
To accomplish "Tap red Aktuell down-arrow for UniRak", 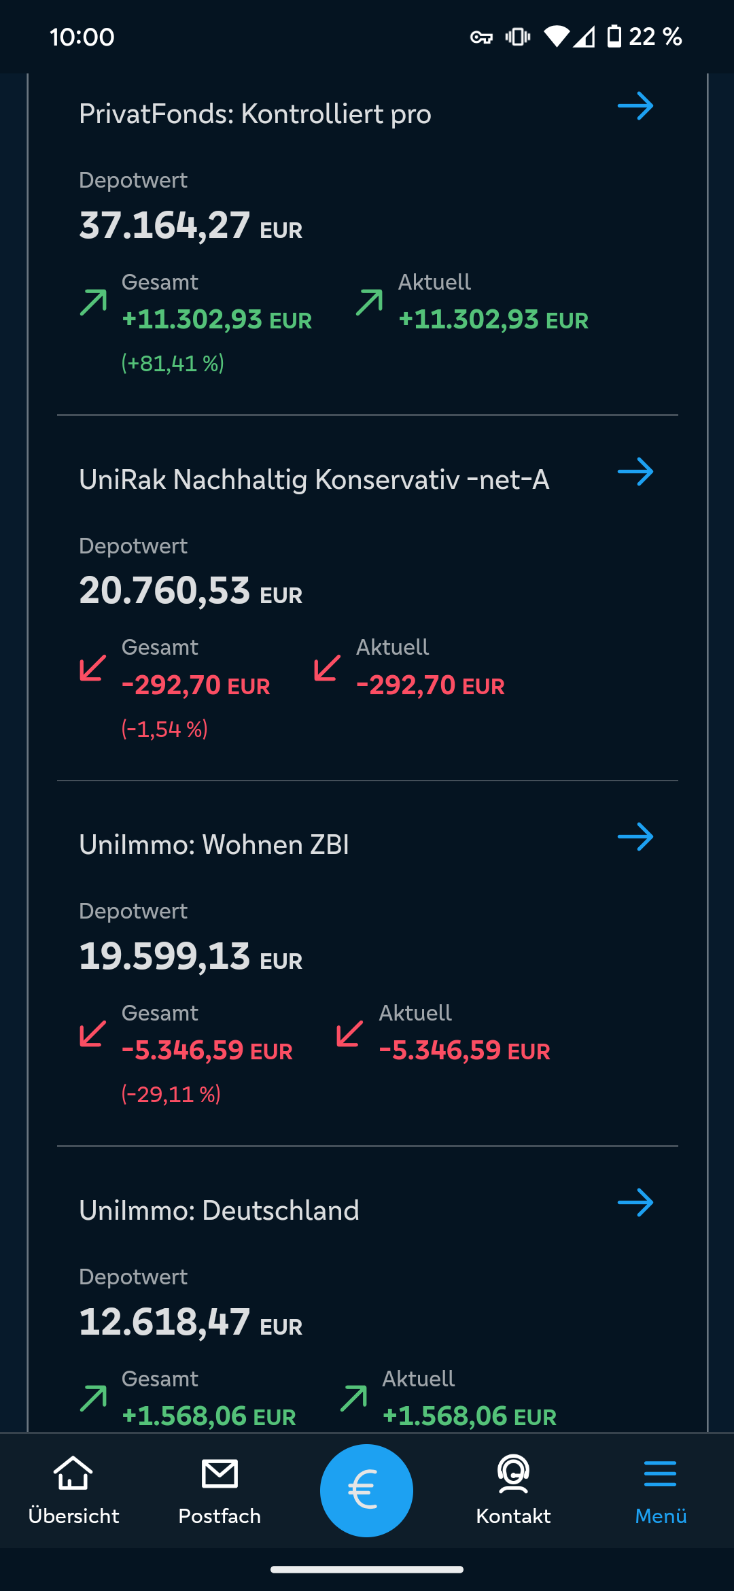I will click(x=327, y=668).
